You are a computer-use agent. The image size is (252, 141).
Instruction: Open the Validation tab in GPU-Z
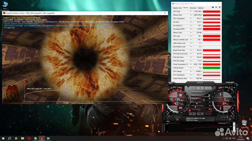[201, 8]
